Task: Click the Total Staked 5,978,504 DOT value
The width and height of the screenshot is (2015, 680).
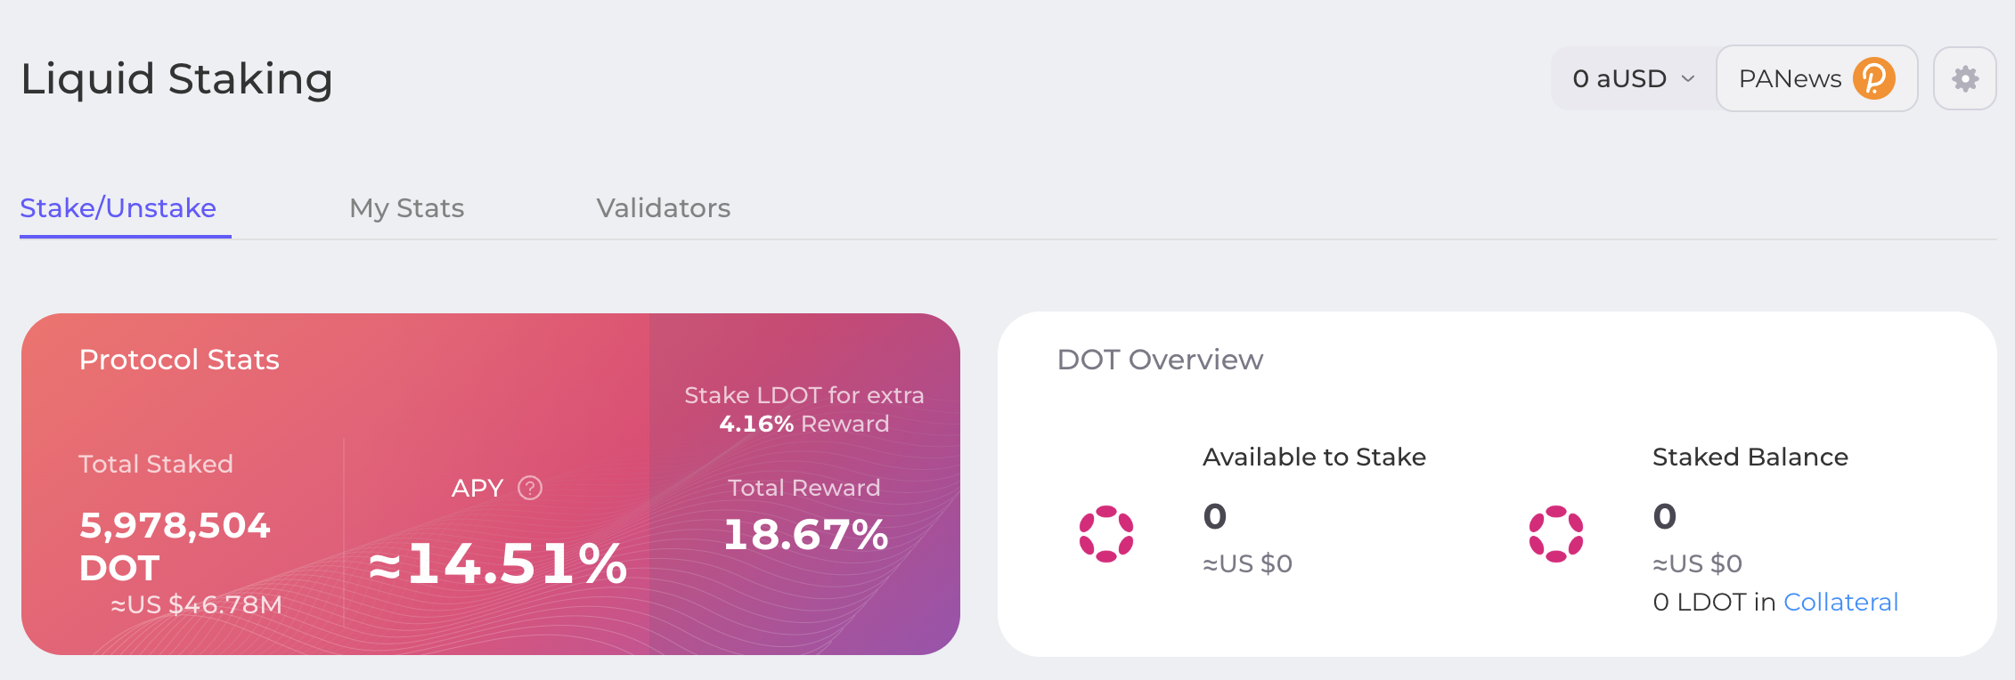Action: 175,546
